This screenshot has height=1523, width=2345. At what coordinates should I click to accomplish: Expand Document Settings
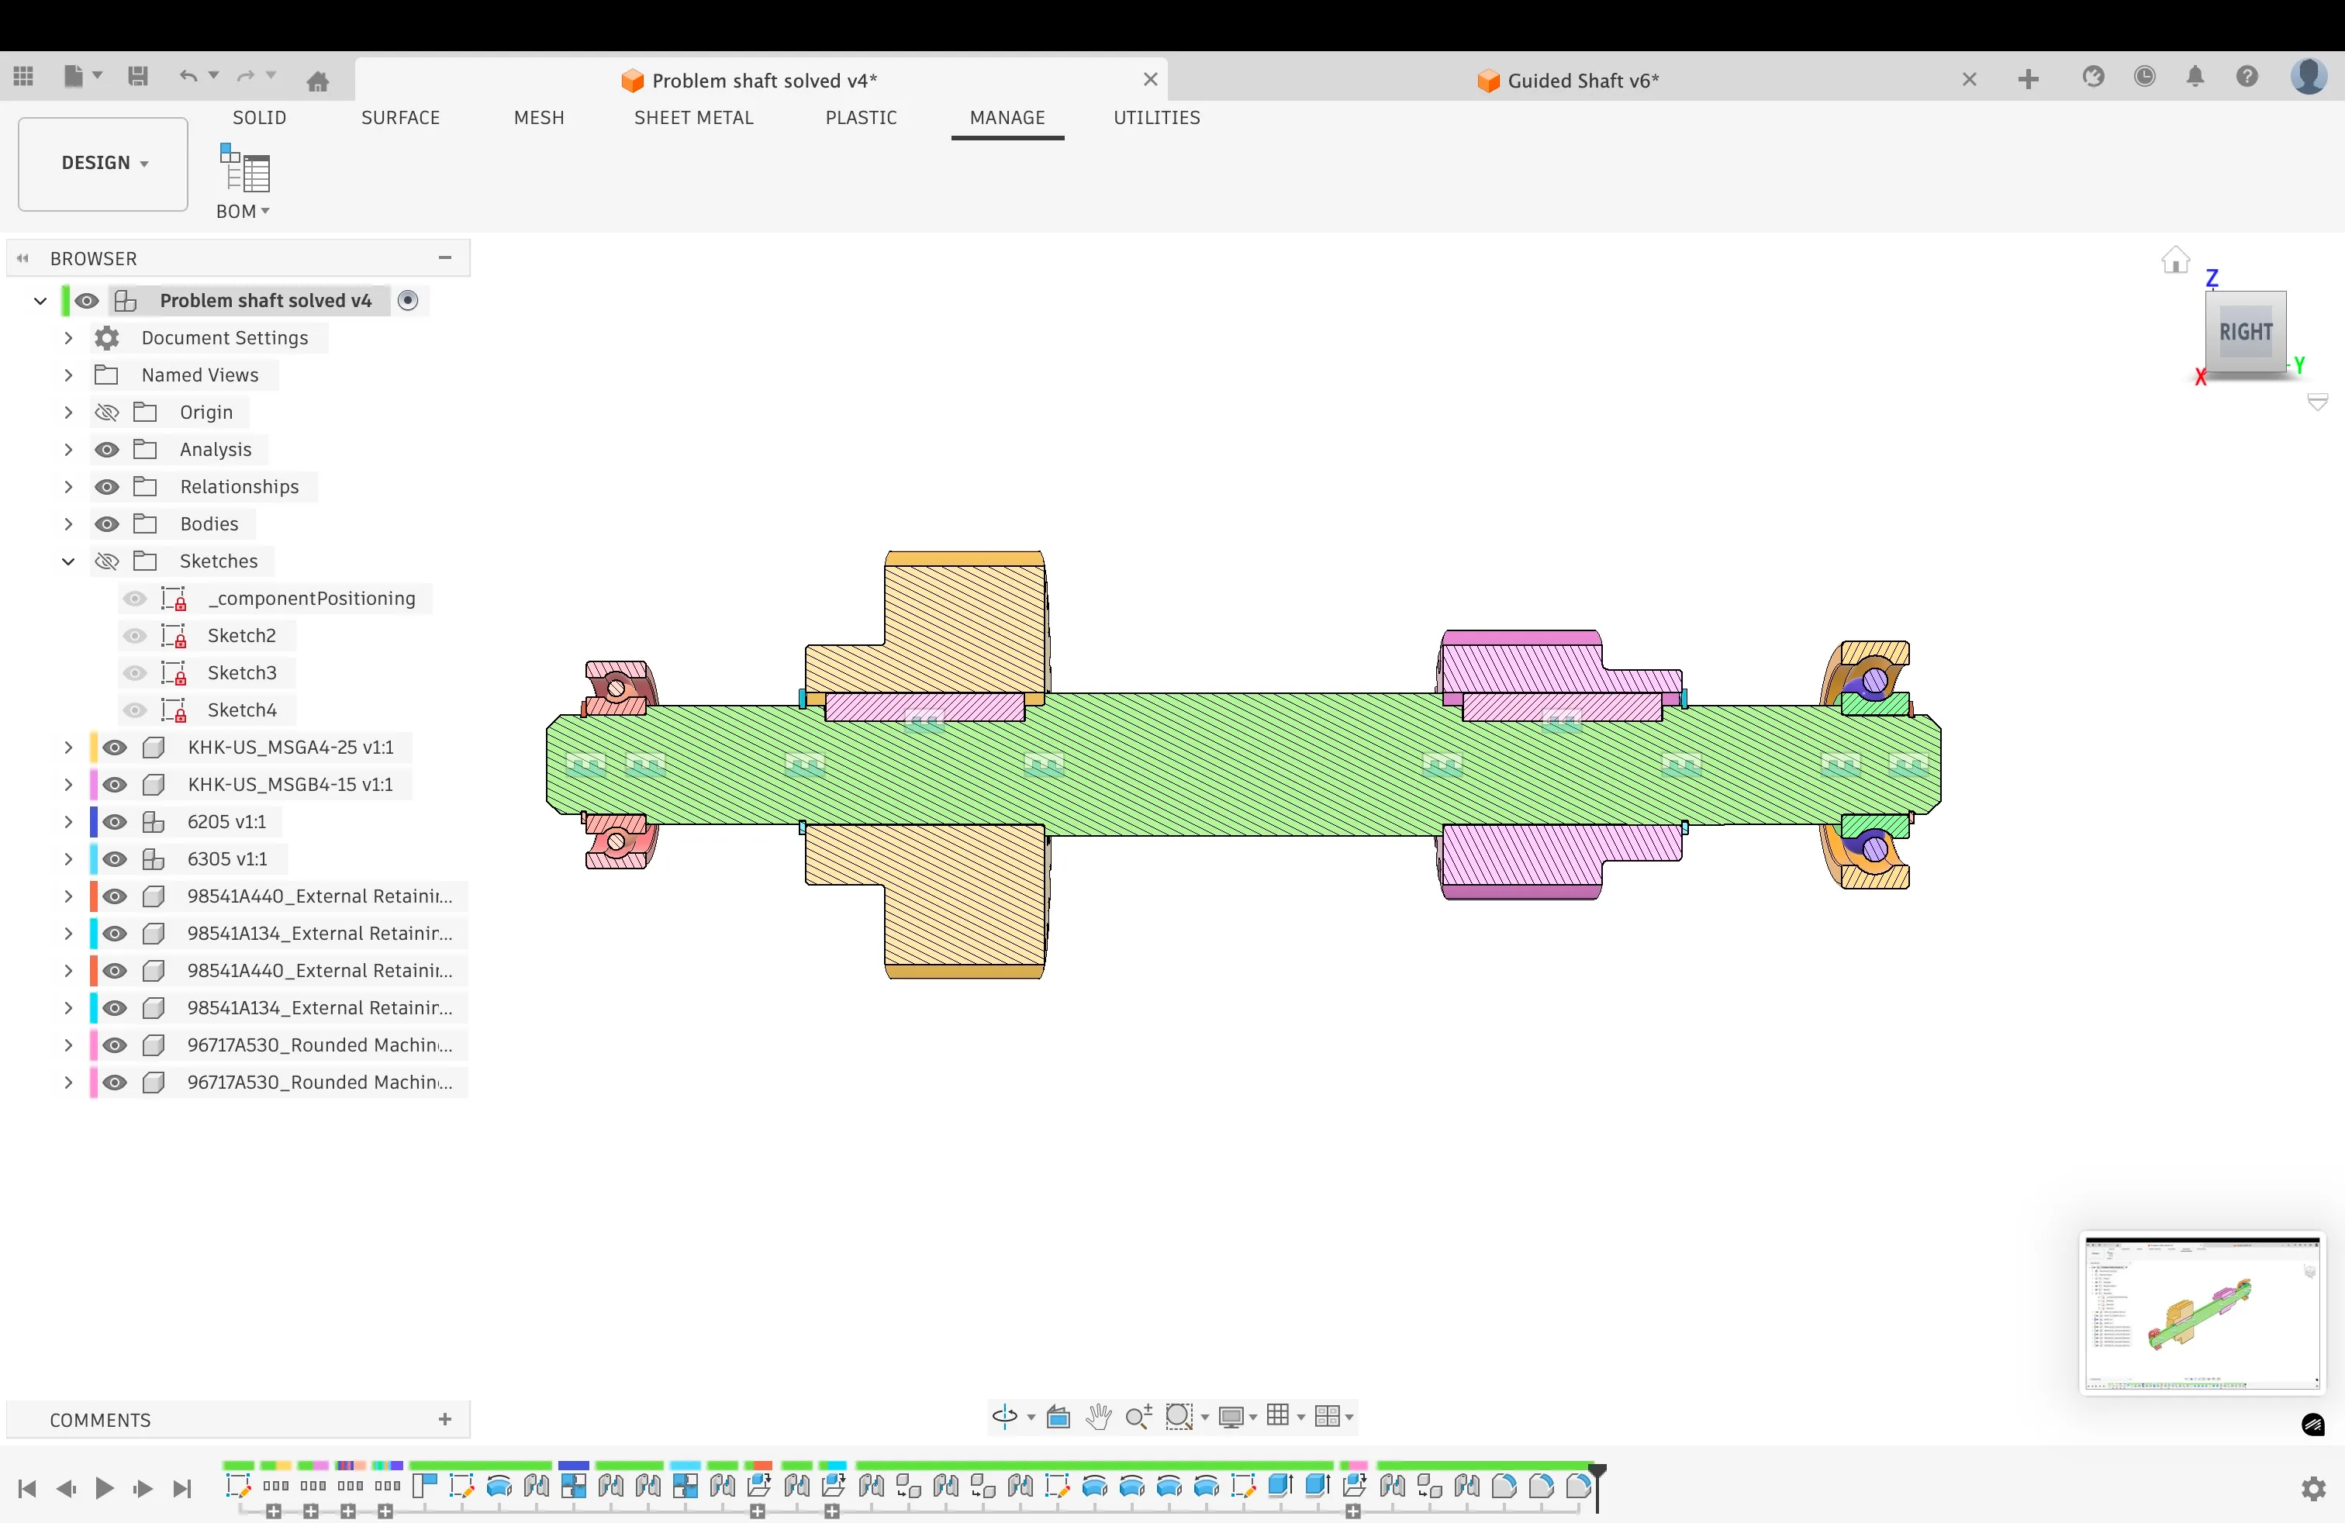pyautogui.click(x=68, y=338)
